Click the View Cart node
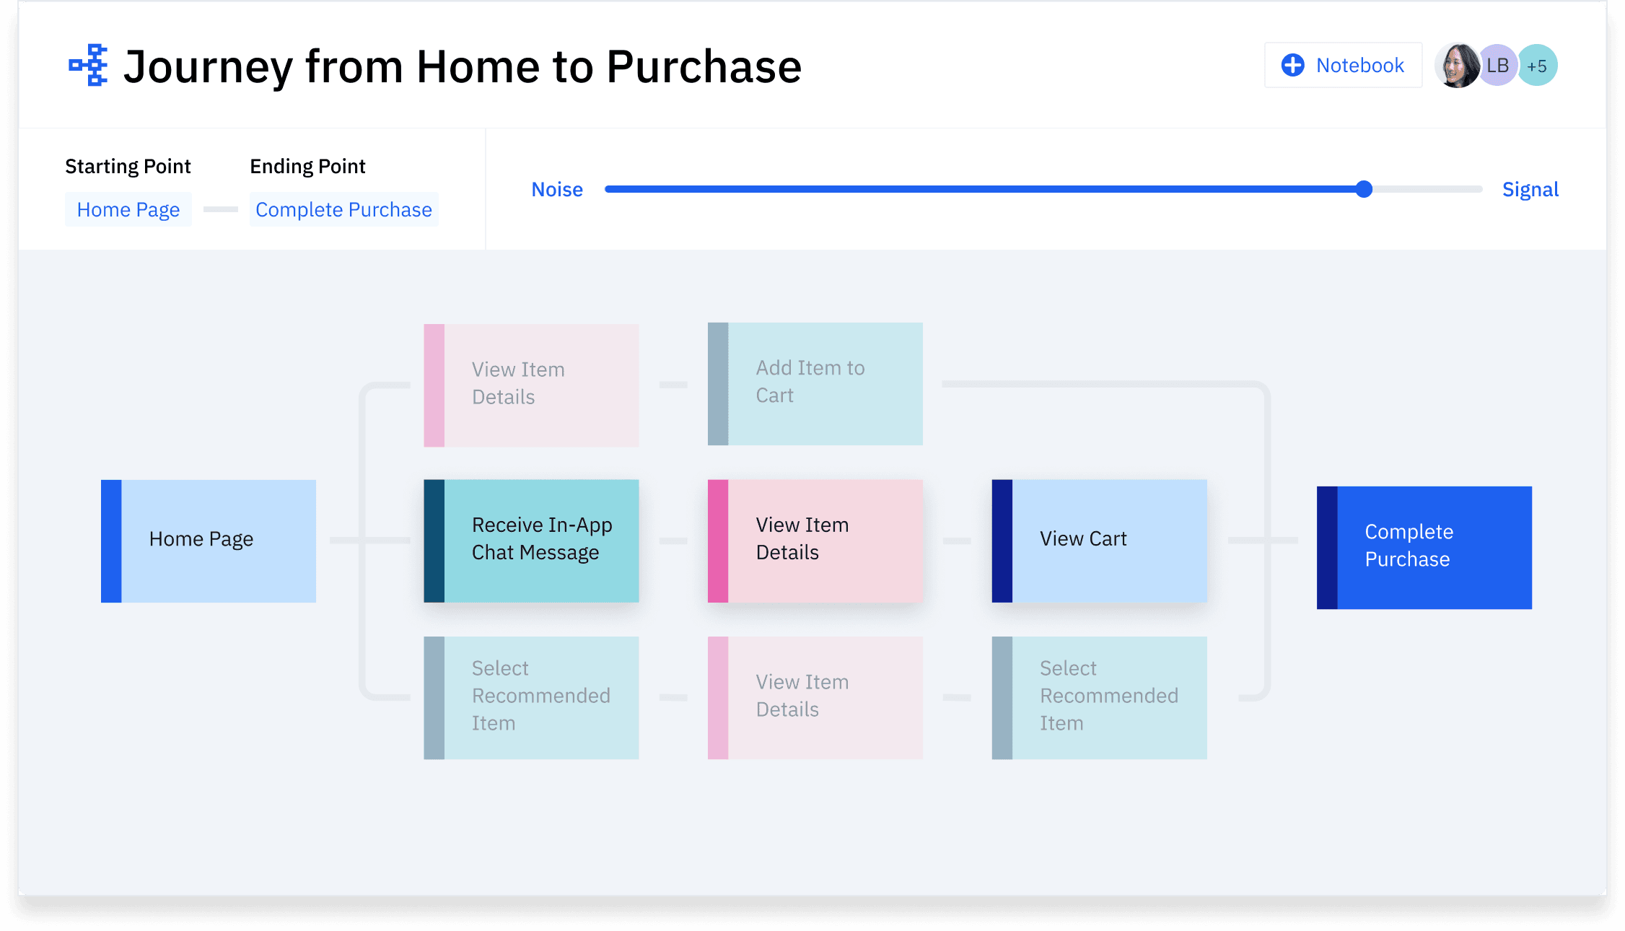This screenshot has height=931, width=1625. click(1098, 540)
